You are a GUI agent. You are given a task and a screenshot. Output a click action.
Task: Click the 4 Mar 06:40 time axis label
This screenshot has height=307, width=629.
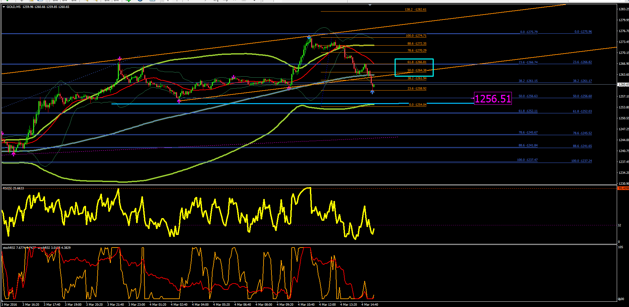coord(243,305)
